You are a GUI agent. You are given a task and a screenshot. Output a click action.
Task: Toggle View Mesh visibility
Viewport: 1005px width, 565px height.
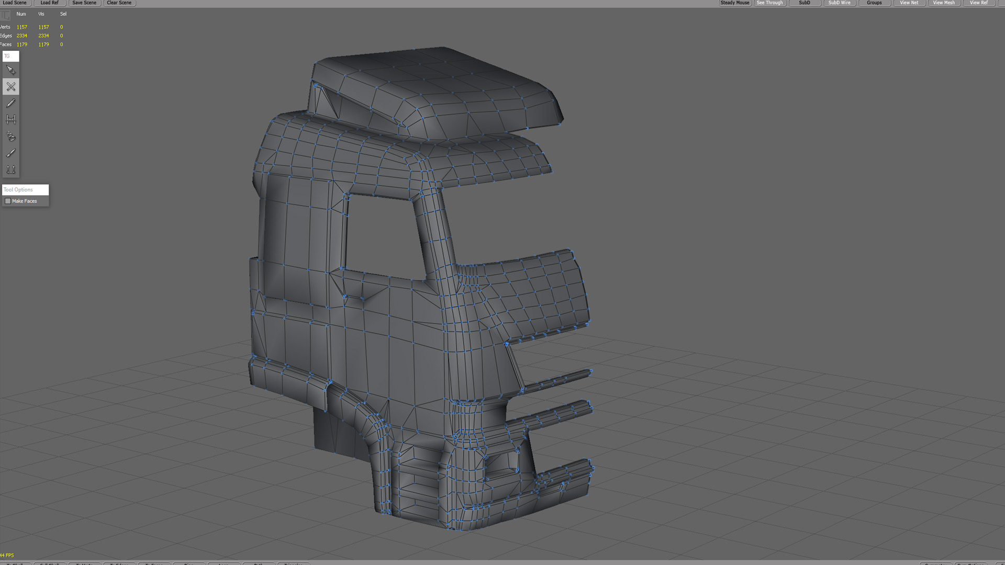943,3
